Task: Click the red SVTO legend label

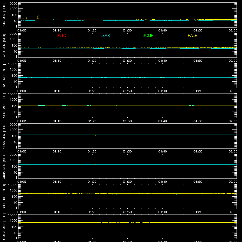Action: (61, 35)
